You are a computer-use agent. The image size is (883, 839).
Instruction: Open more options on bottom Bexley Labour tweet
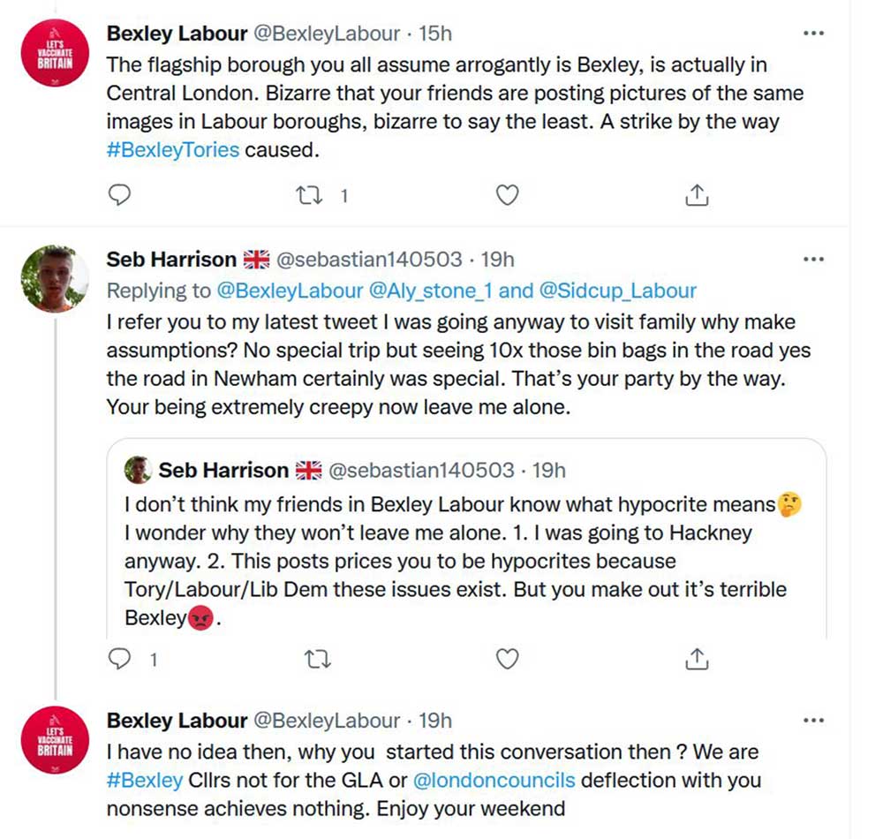coord(812,721)
